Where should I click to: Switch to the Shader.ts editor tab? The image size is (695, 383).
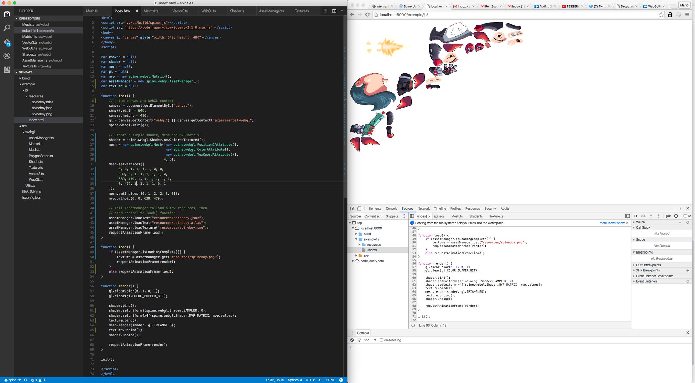tap(237, 11)
